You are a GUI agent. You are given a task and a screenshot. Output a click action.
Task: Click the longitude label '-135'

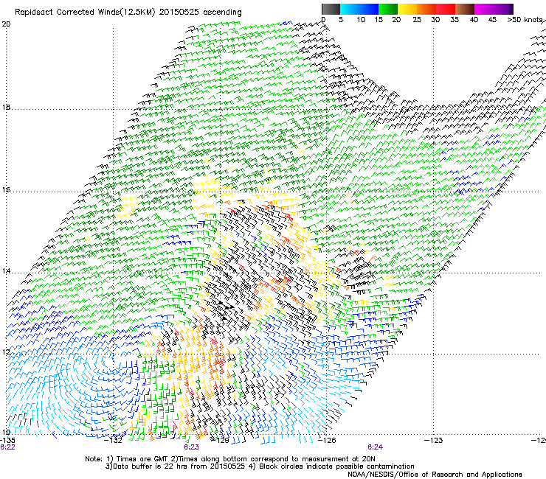coord(7,441)
